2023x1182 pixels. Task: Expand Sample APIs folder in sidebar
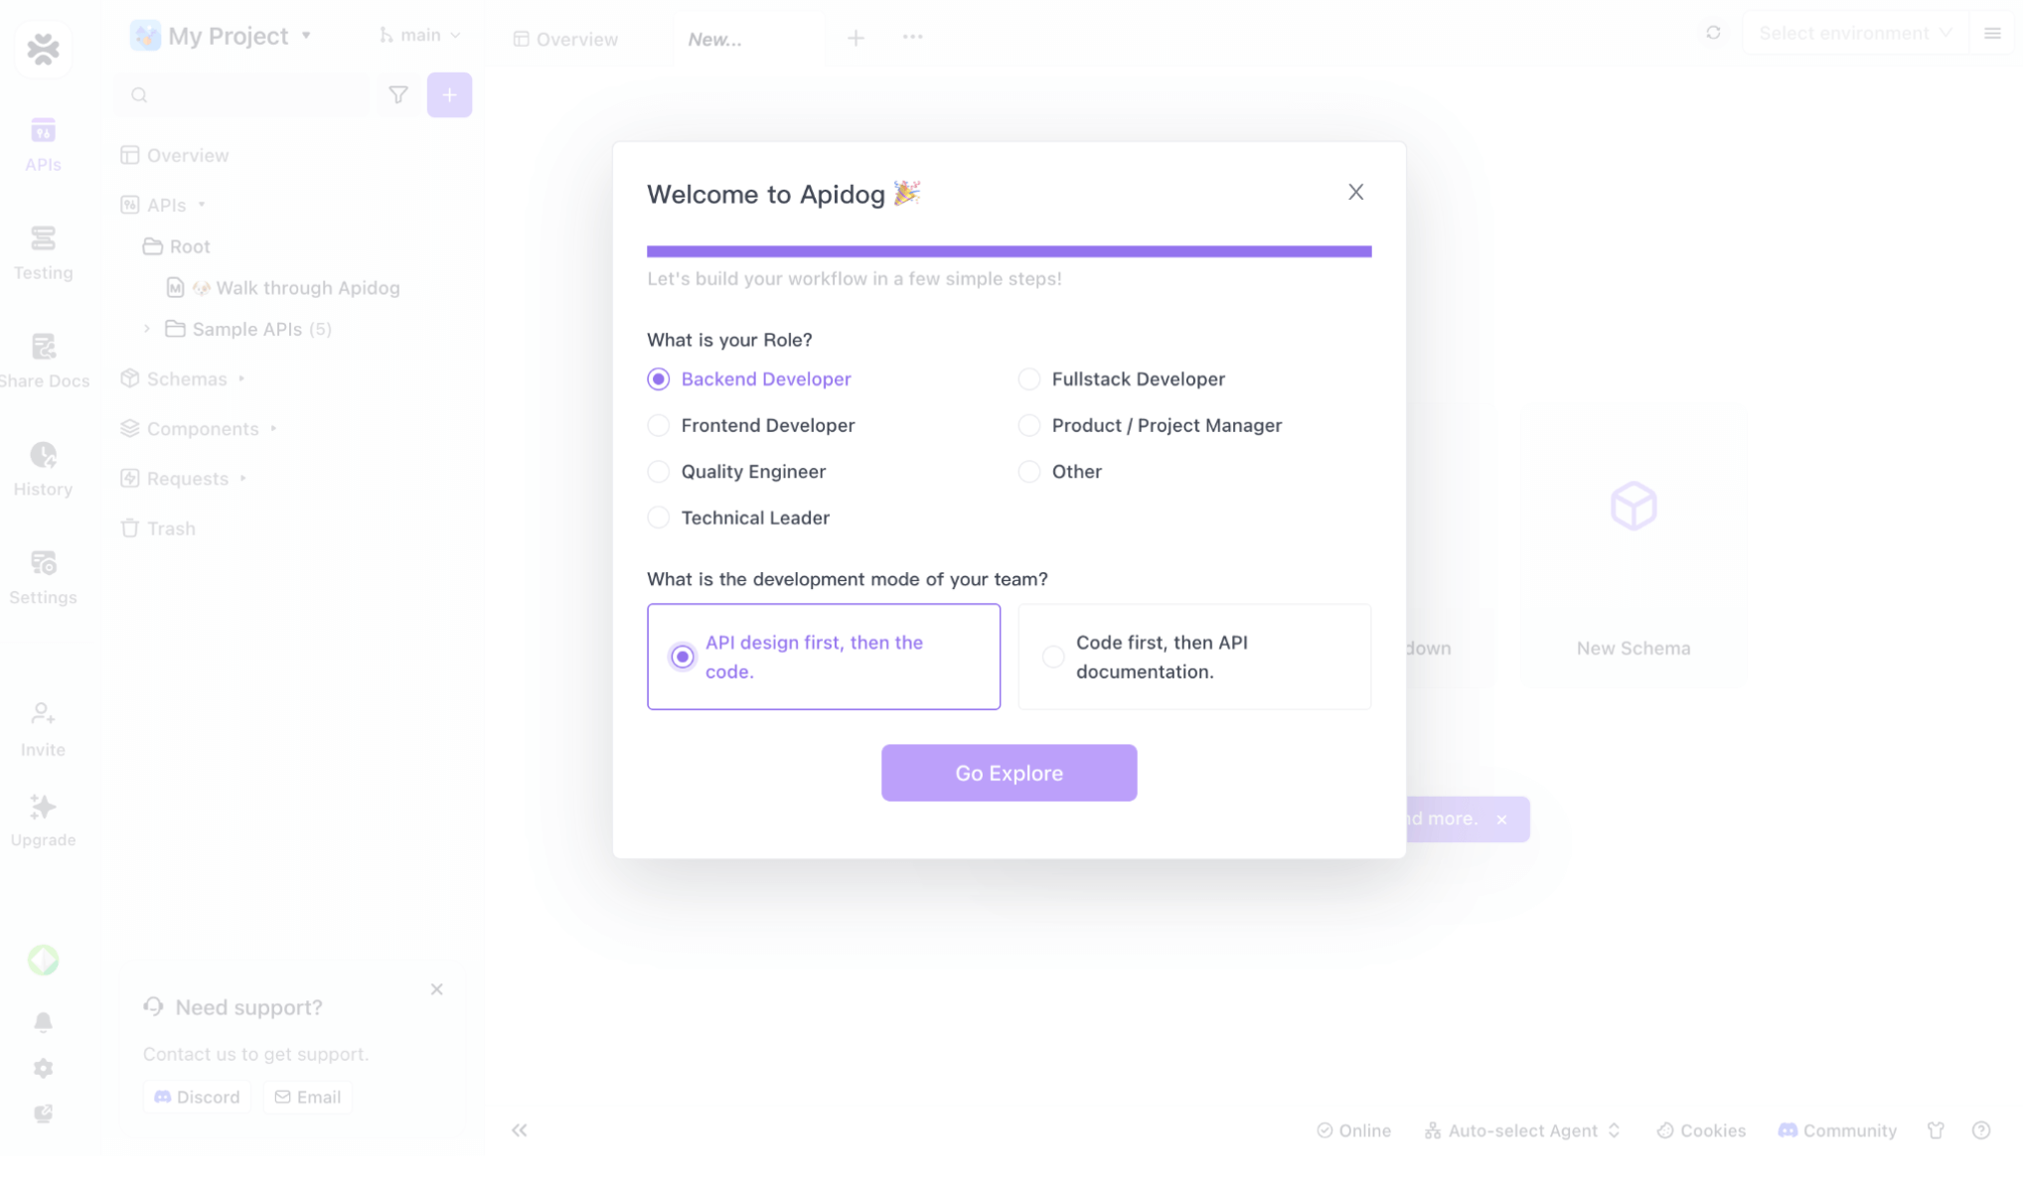tap(148, 328)
